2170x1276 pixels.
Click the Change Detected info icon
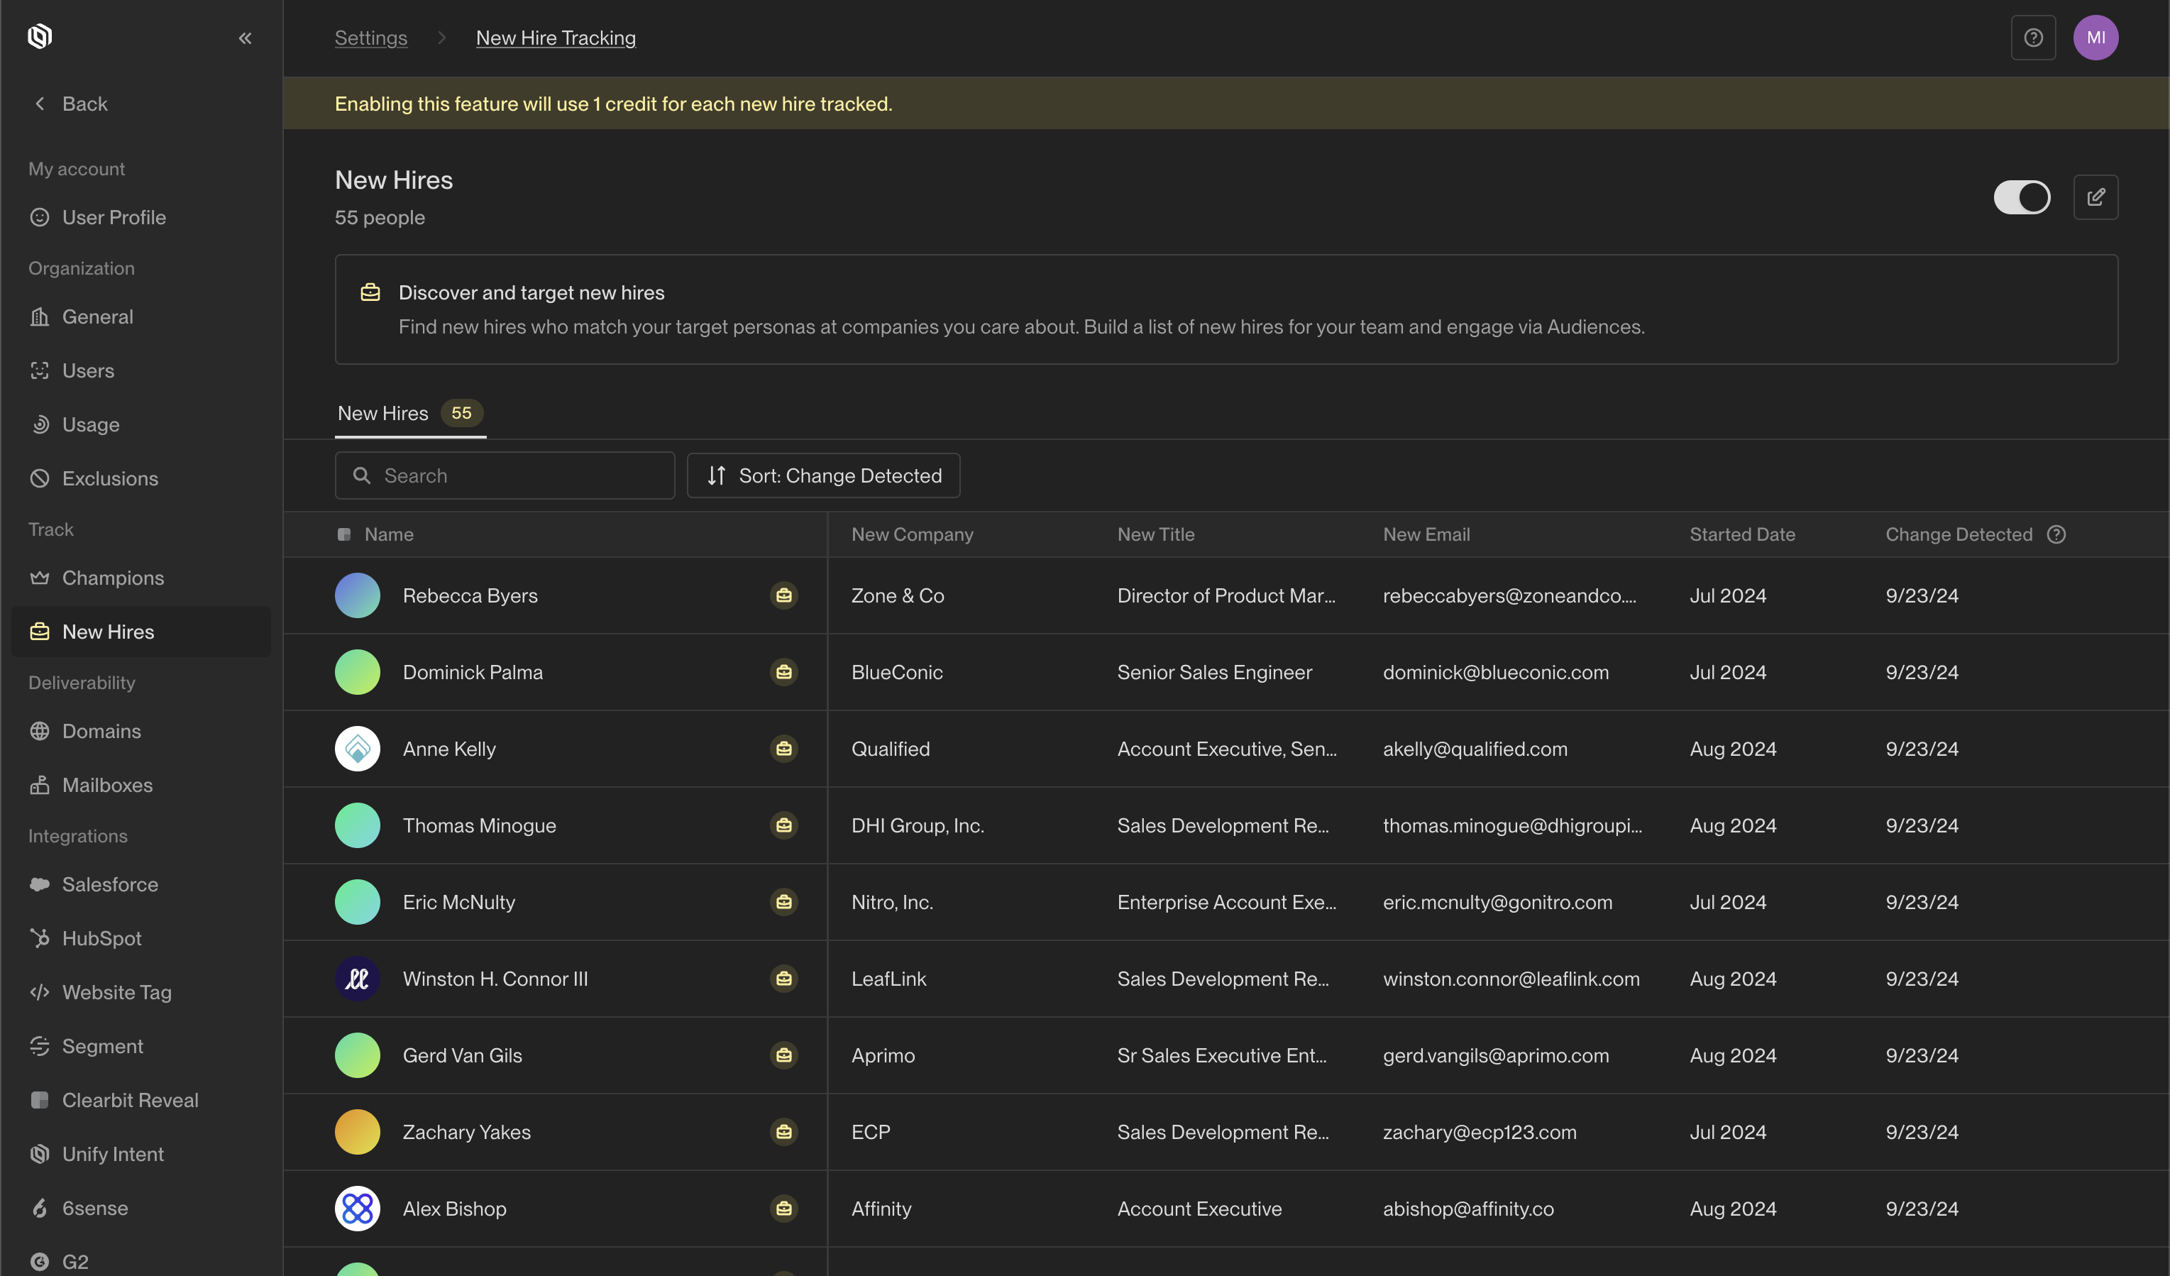(2056, 534)
